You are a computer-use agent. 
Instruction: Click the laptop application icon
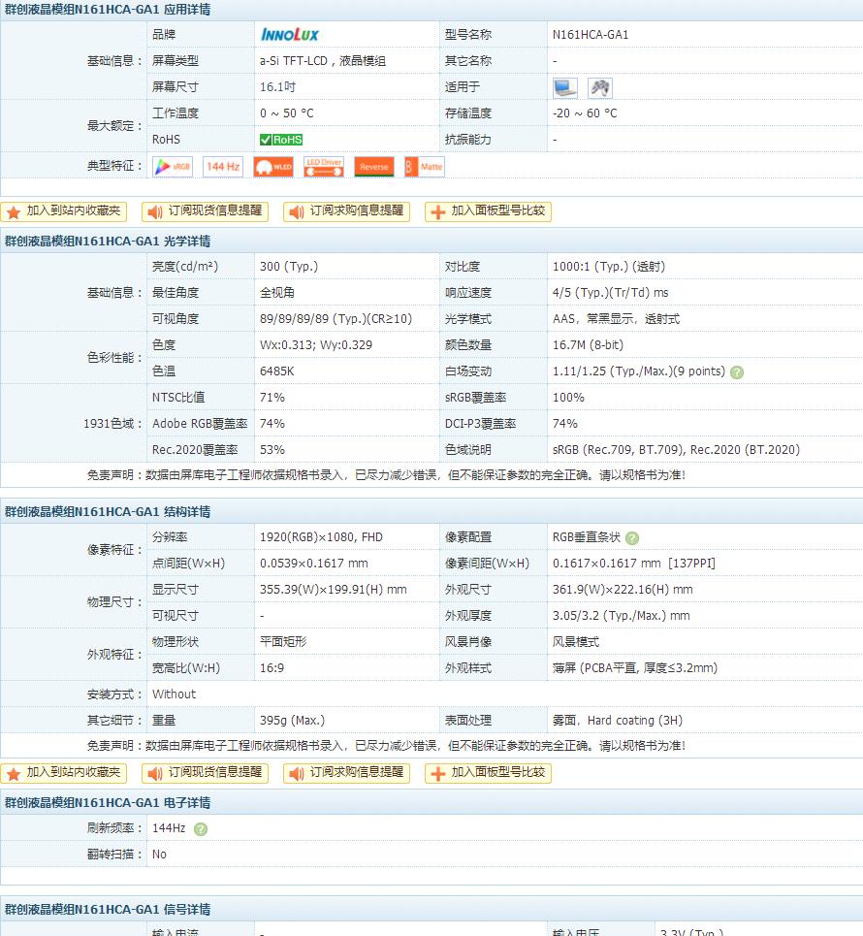pos(564,87)
